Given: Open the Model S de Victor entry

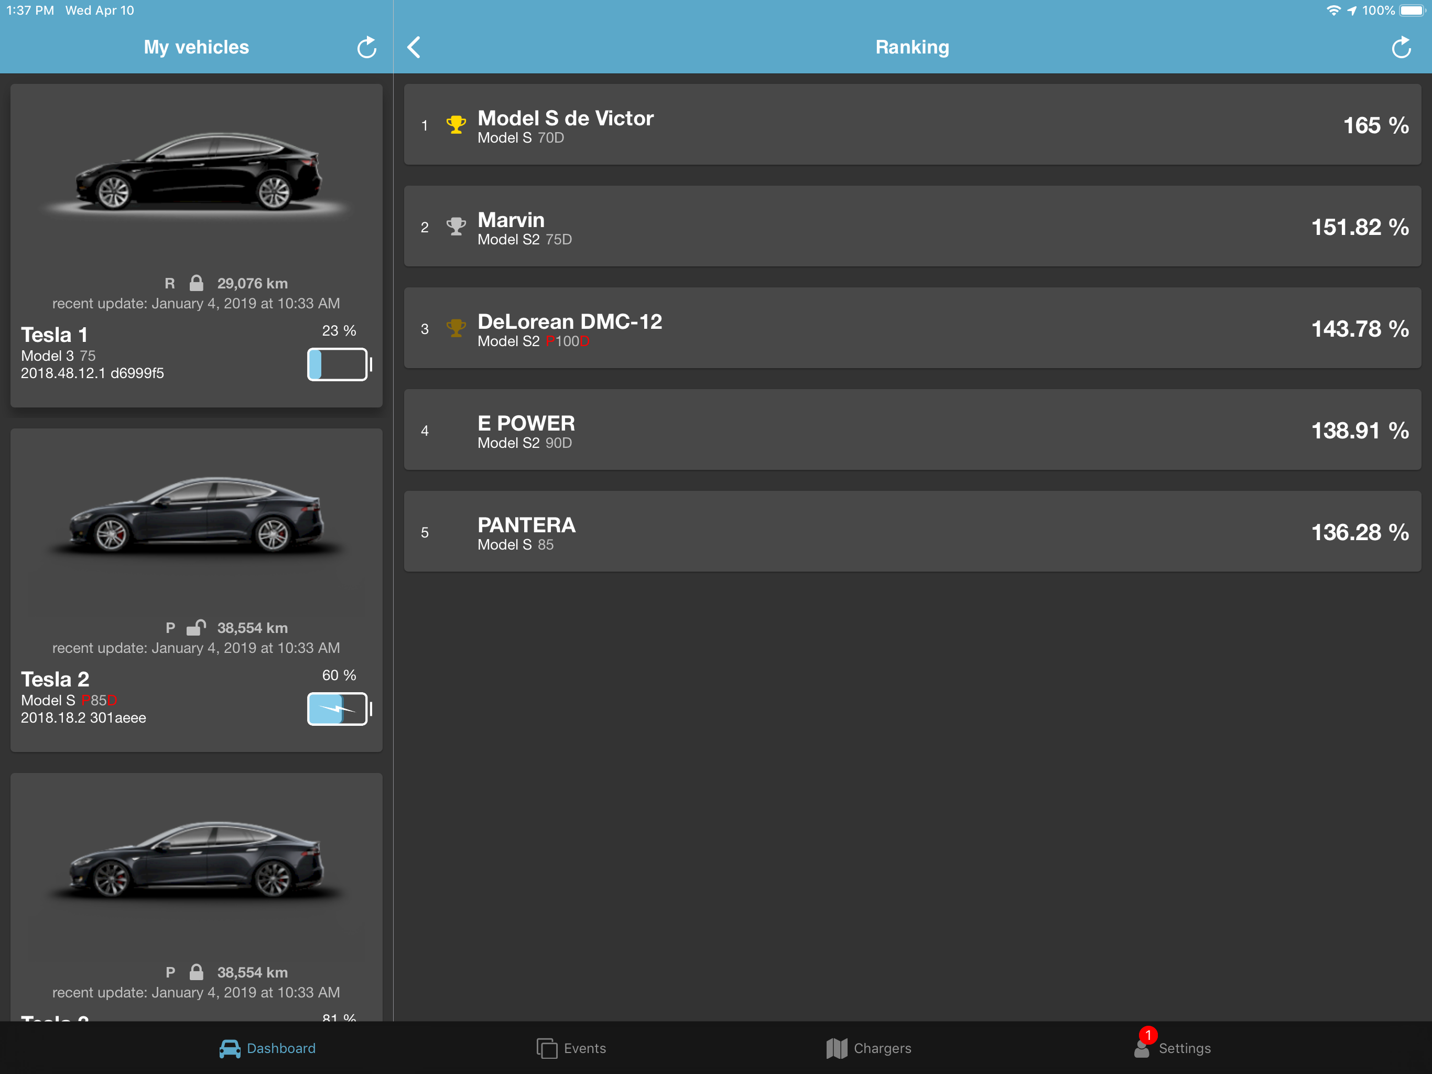Looking at the screenshot, I should pos(912,124).
